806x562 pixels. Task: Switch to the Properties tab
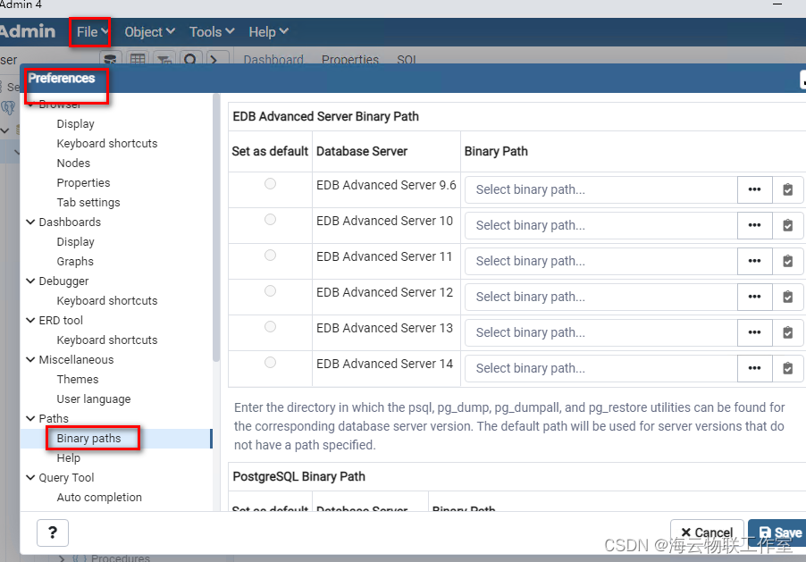350,60
